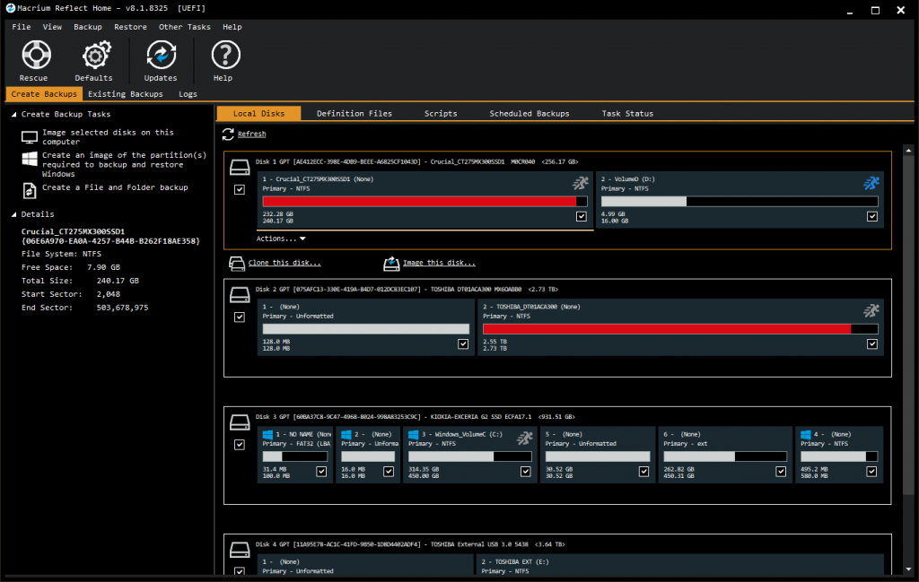Screen dimensions: 919x582
Task: Select Image selected disks on this computer
Action: pyautogui.click(x=108, y=137)
